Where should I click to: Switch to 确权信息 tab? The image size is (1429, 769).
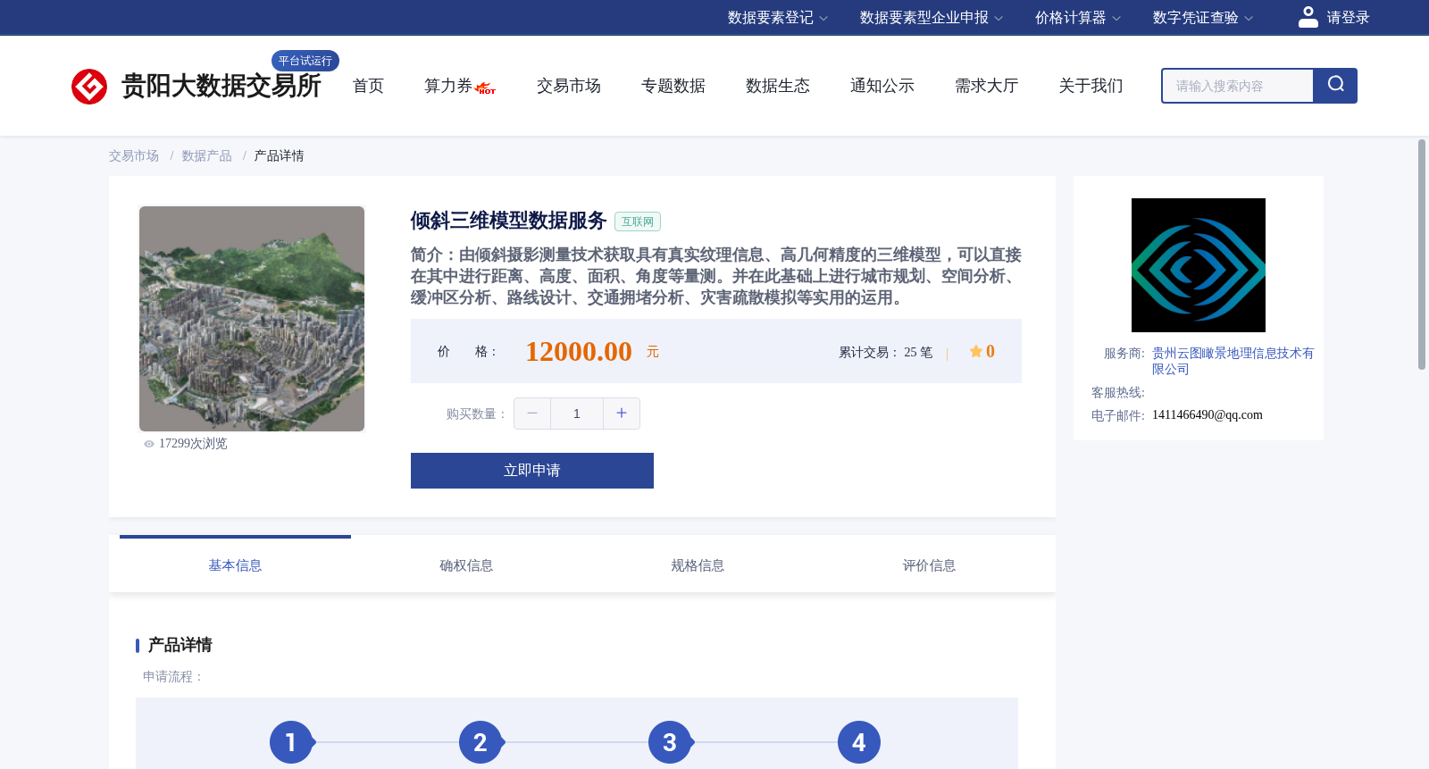(x=466, y=565)
